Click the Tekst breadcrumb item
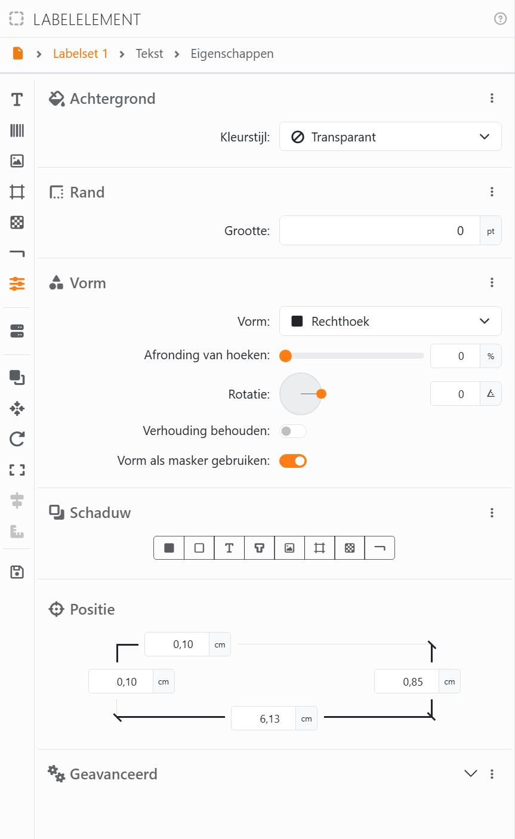Image resolution: width=515 pixels, height=839 pixels. coord(149,54)
